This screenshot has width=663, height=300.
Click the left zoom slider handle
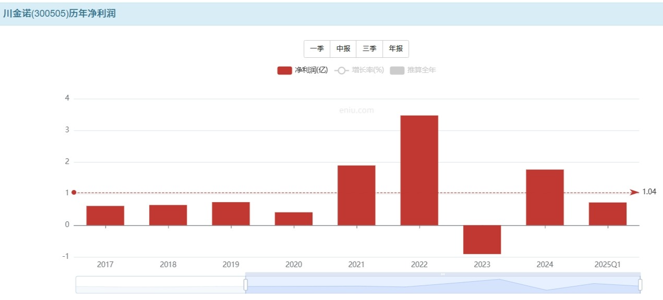click(246, 285)
